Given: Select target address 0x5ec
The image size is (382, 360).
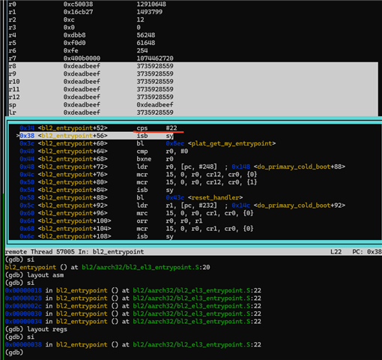Looking at the screenshot, I should pyautogui.click(x=175, y=144).
